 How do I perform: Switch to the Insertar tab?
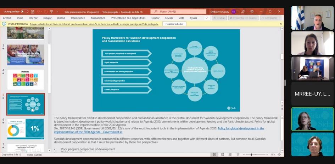point(33,18)
